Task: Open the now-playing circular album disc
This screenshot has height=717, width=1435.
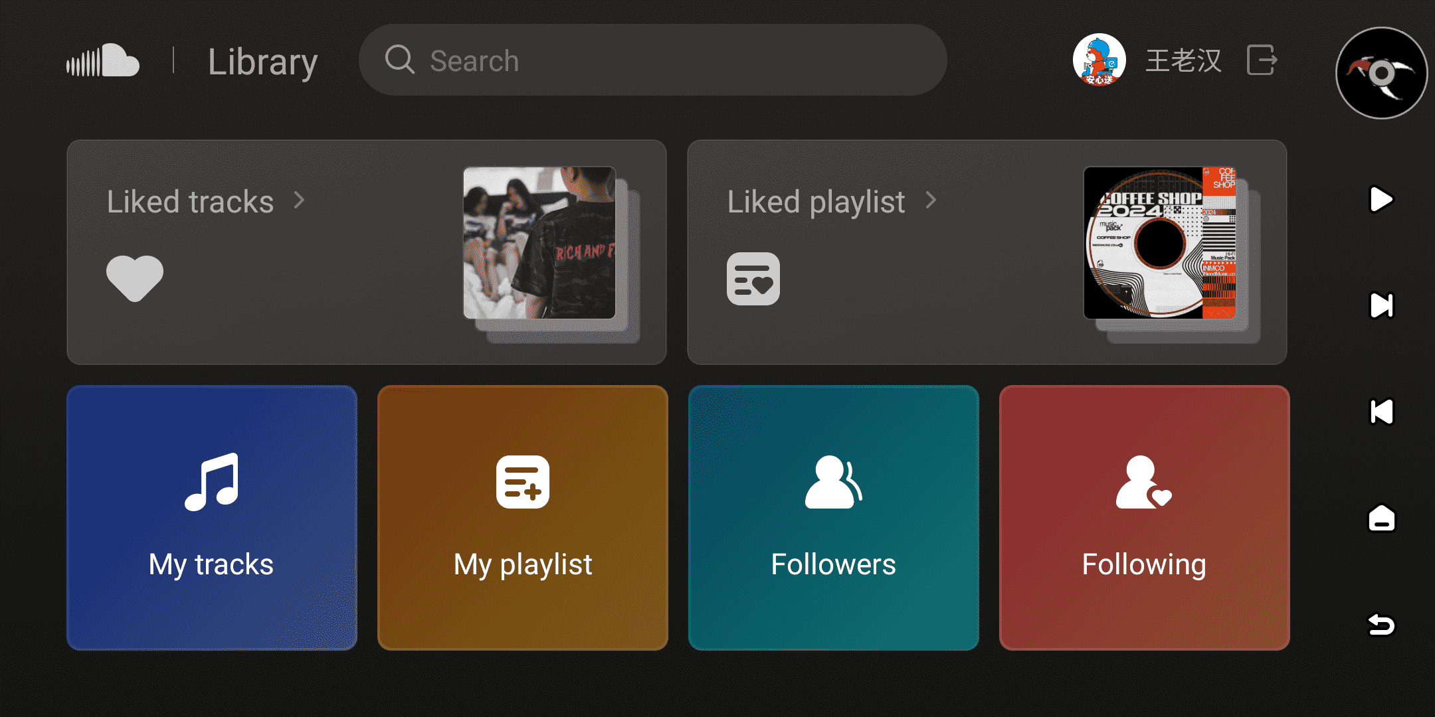Action: (x=1381, y=73)
